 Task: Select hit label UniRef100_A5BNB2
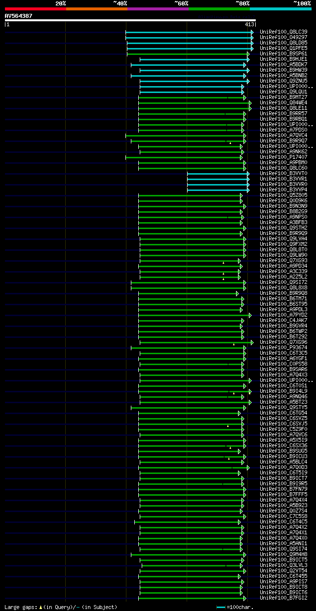pos(284,75)
